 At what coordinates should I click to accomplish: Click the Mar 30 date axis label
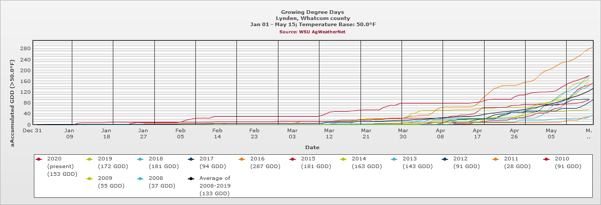pyautogui.click(x=403, y=133)
